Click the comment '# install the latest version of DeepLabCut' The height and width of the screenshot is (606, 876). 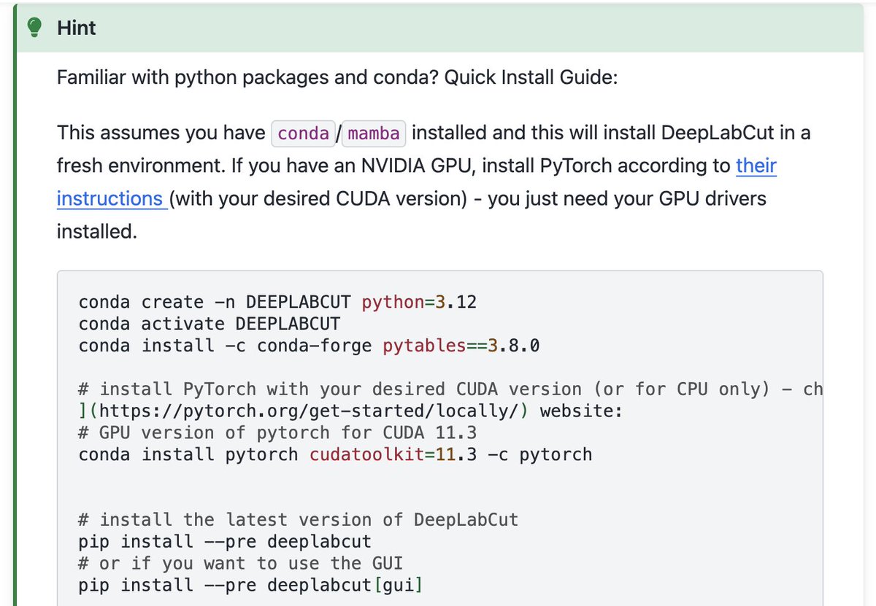click(298, 520)
